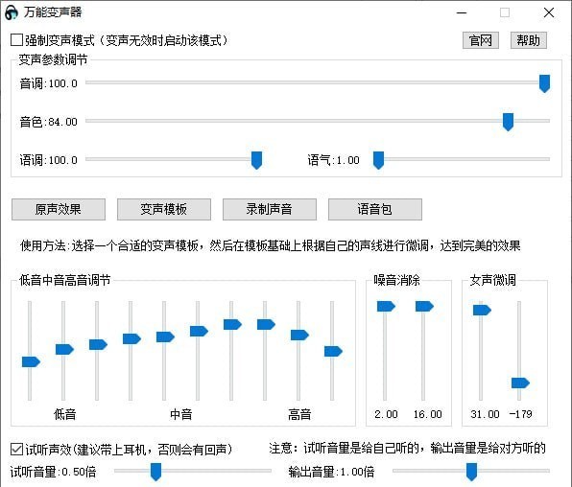This screenshot has height=487, width=572.
Task: Click the 语气 tone slider handle
Action: tap(379, 160)
